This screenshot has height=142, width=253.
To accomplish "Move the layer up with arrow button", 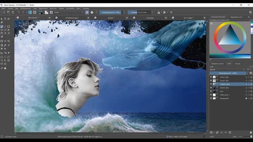I will coord(226,133).
